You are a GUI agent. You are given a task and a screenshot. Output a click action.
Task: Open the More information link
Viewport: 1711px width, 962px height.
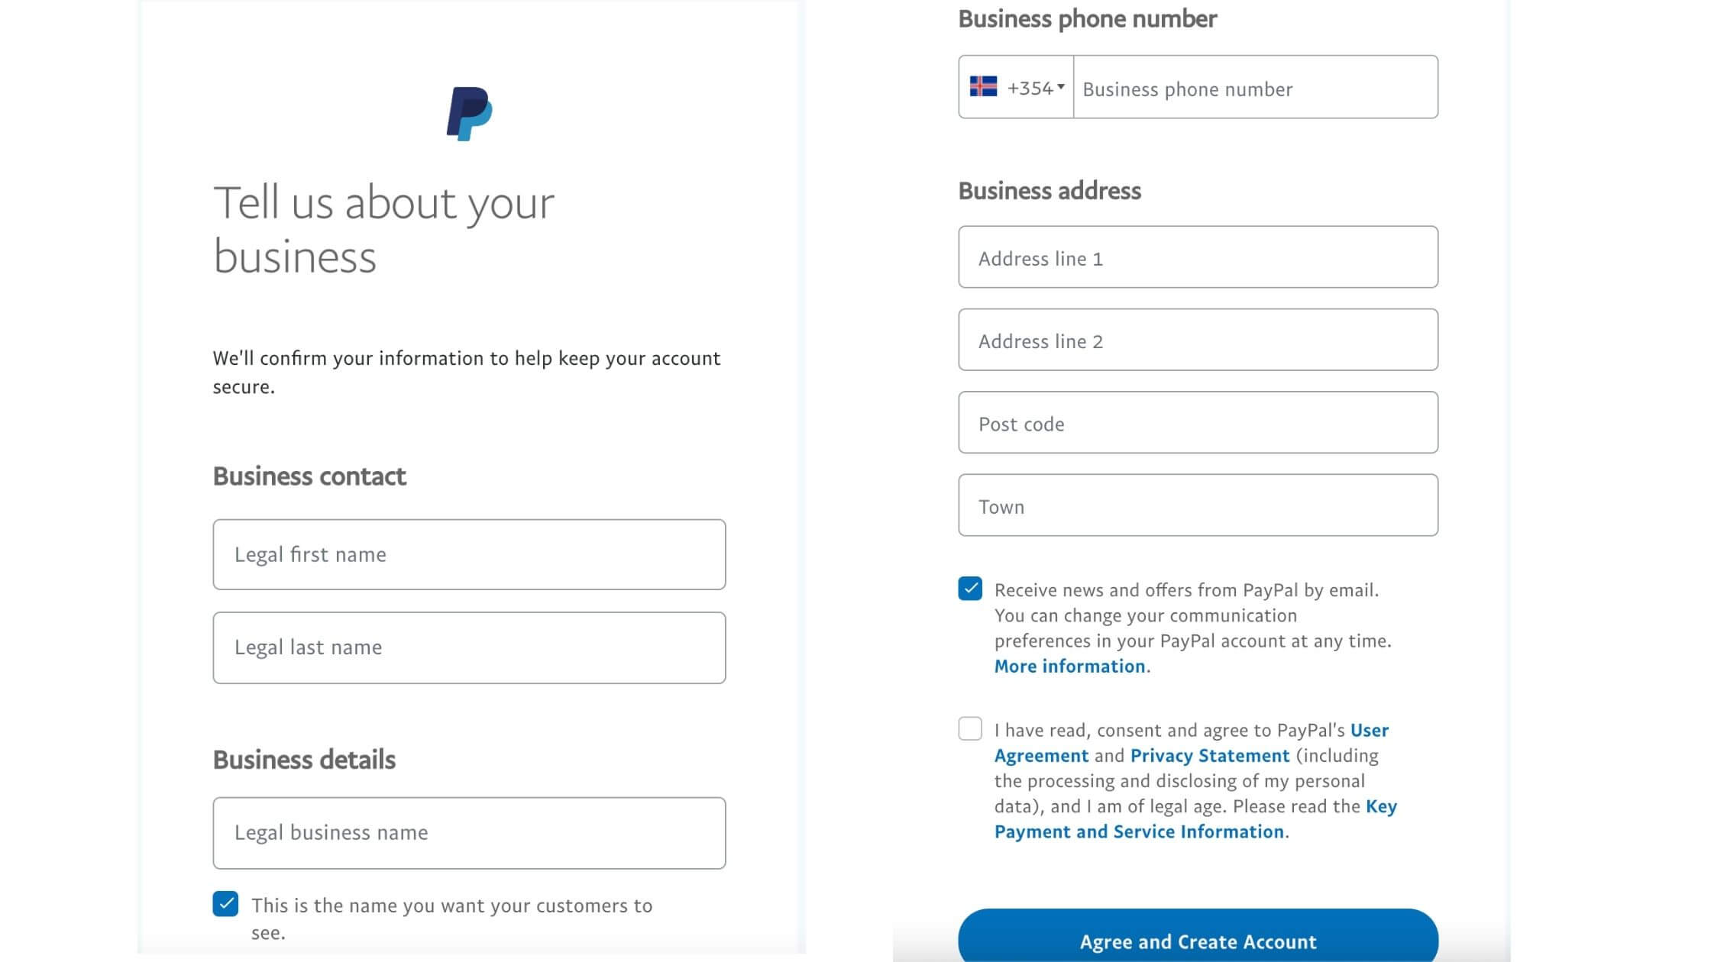pyautogui.click(x=1069, y=667)
